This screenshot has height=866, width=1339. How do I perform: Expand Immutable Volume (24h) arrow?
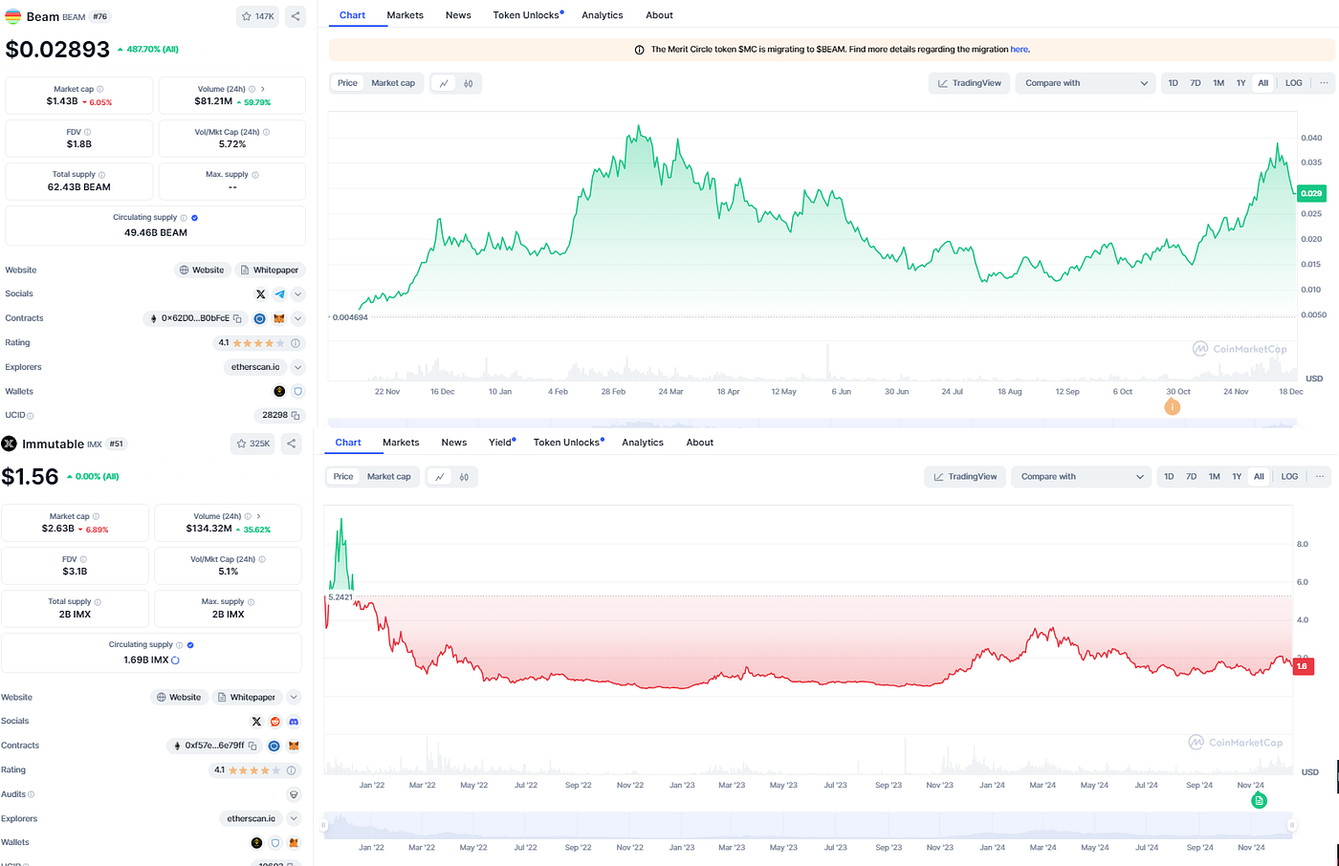258,517
